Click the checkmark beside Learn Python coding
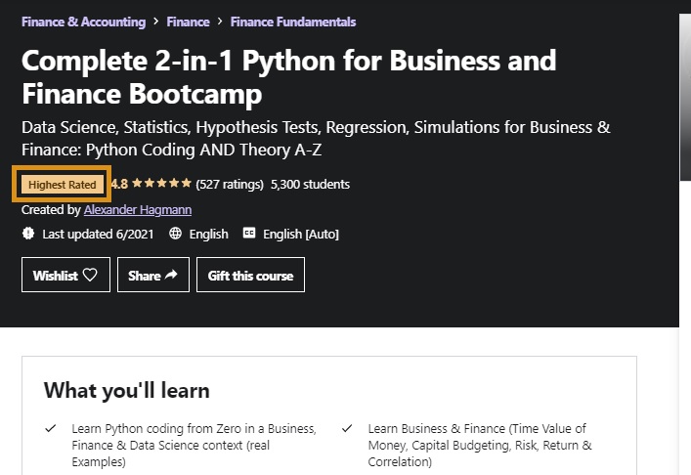The height and width of the screenshot is (475, 691). [51, 429]
